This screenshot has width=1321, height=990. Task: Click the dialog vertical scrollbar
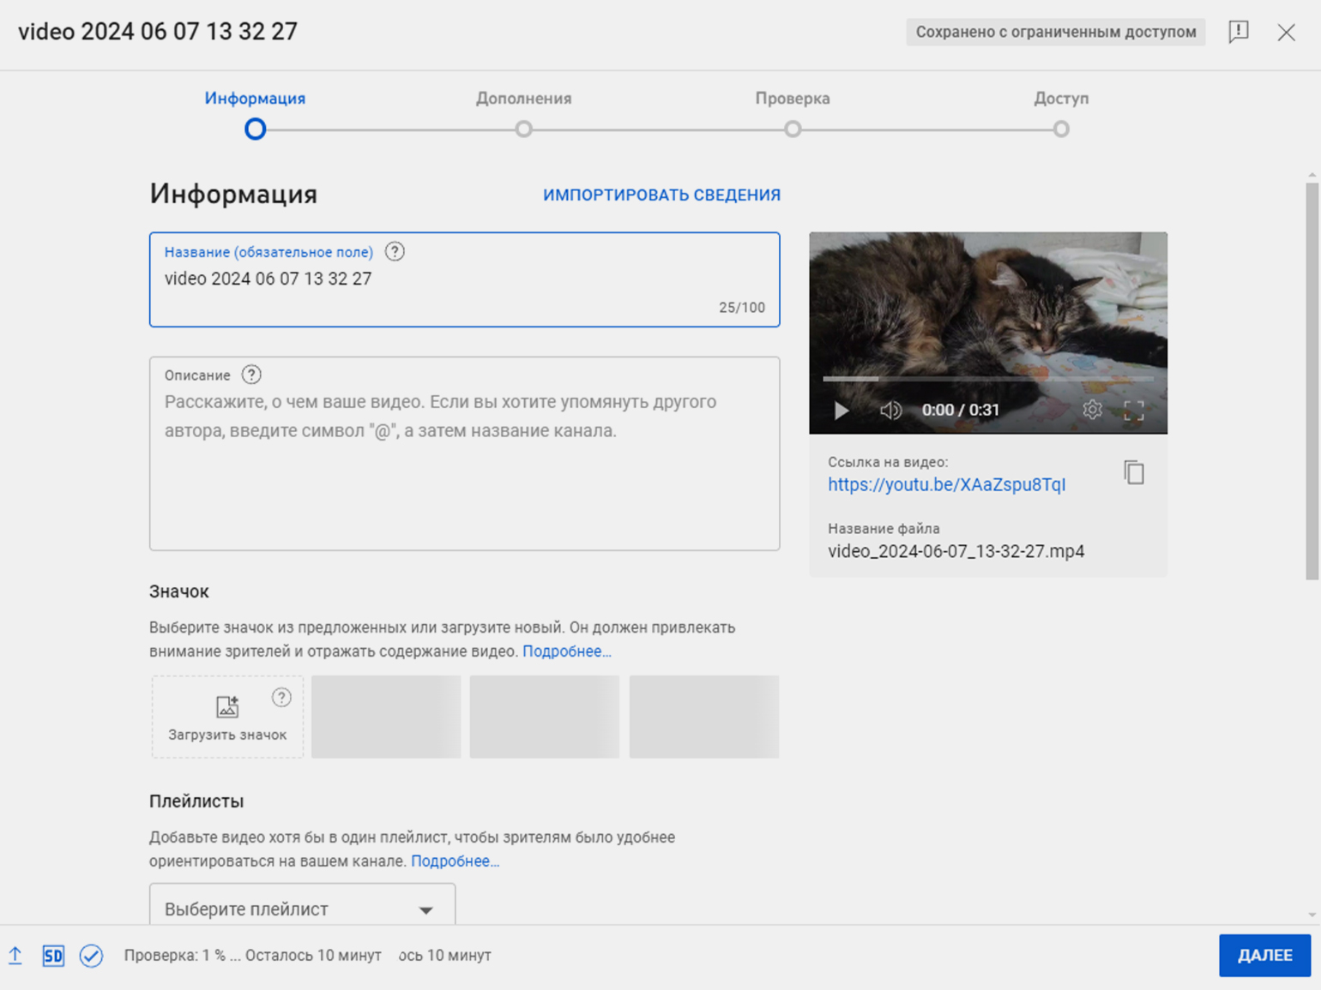[x=1312, y=381]
